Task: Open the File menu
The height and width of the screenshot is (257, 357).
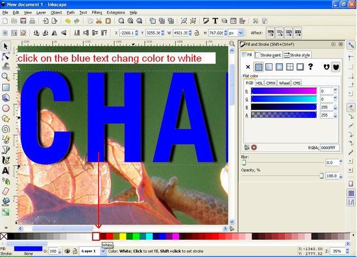Action: (5, 12)
